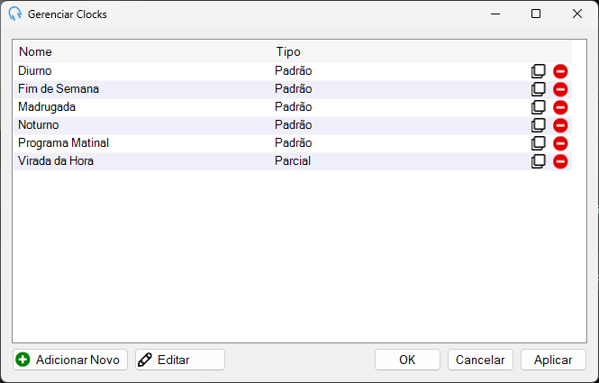Image resolution: width=599 pixels, height=383 pixels.
Task: Apply changes with Aplicar button
Action: 553,360
